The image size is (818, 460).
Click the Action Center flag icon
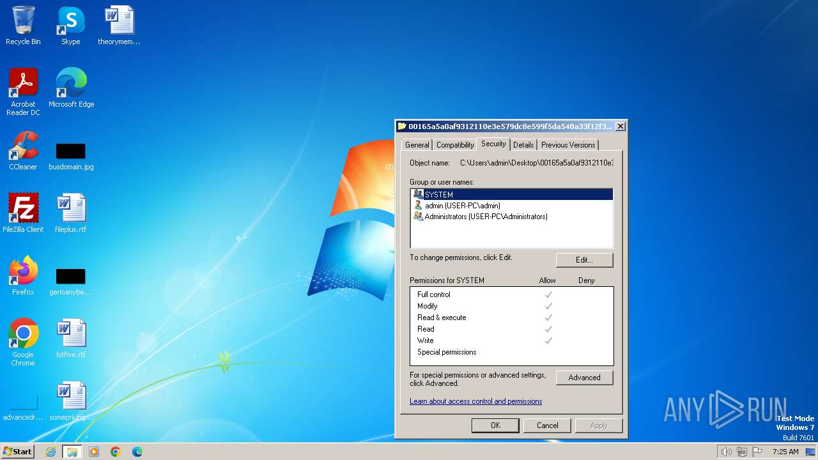pyautogui.click(x=757, y=452)
